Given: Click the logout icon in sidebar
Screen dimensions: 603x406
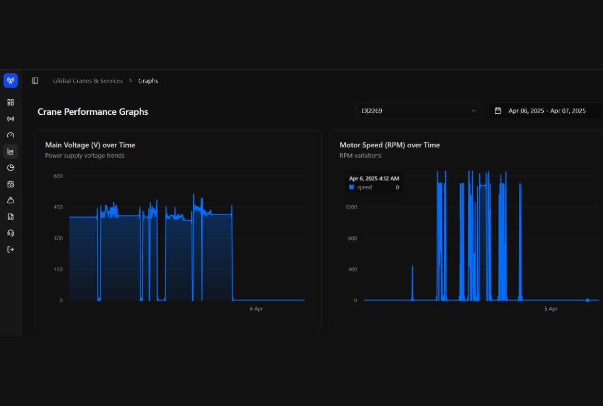Looking at the screenshot, I should click(10, 250).
